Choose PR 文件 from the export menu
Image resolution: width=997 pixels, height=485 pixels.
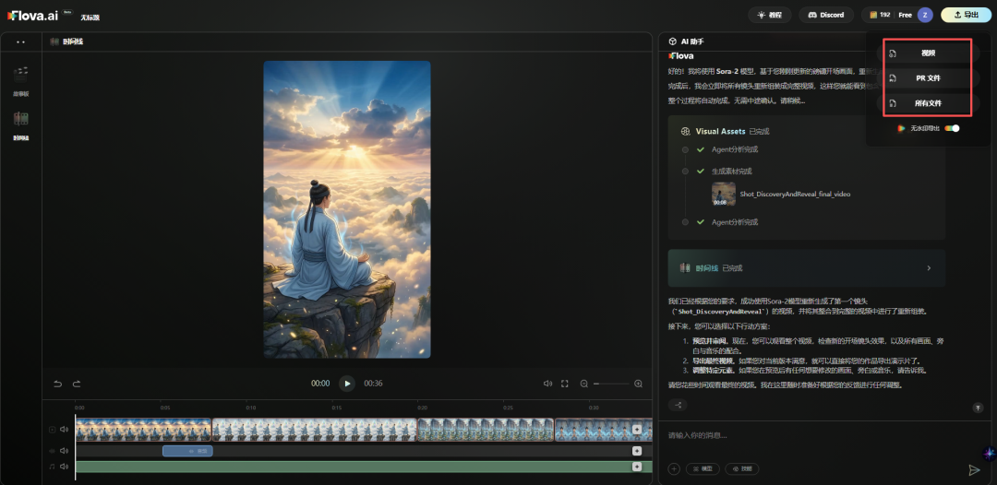927,78
